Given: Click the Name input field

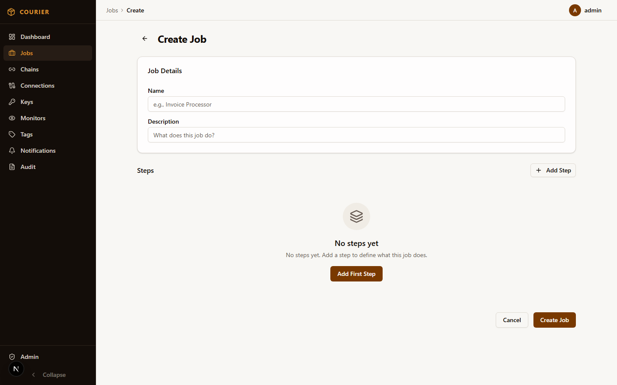Looking at the screenshot, I should (356, 104).
